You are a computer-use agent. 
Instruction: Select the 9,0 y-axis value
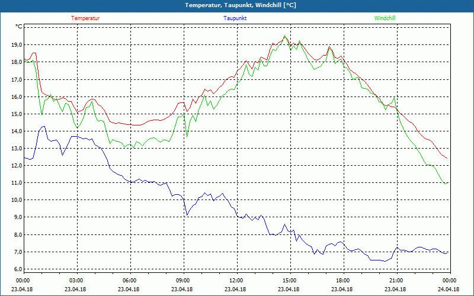point(18,217)
